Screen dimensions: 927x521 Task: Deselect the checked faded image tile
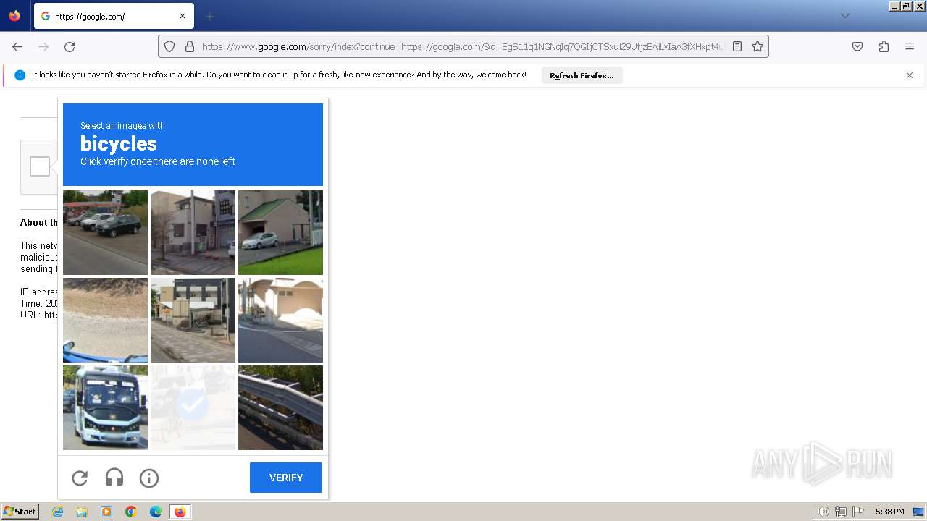(x=193, y=407)
